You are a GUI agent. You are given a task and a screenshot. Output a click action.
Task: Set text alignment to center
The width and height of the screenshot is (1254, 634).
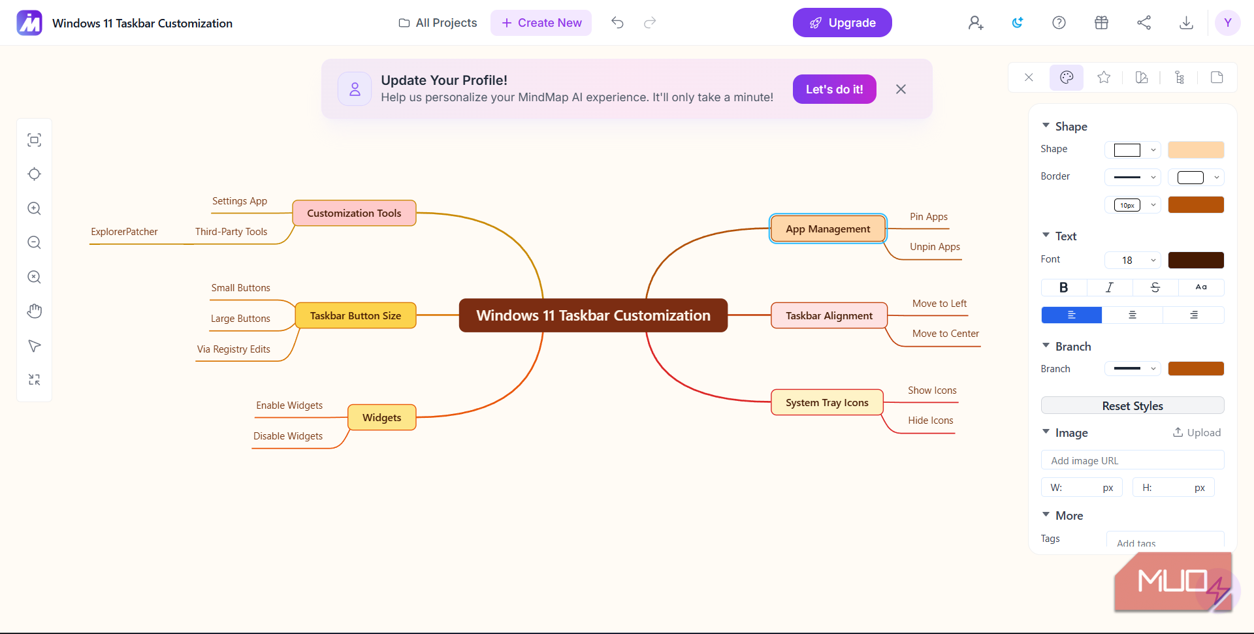pos(1133,315)
